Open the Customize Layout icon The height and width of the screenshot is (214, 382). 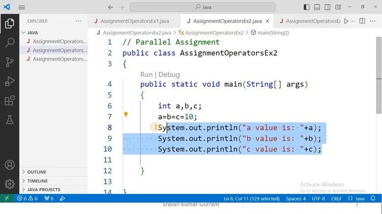click(x=338, y=7)
